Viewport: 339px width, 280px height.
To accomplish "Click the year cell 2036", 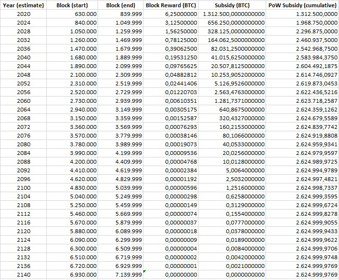I will pos(23,49).
